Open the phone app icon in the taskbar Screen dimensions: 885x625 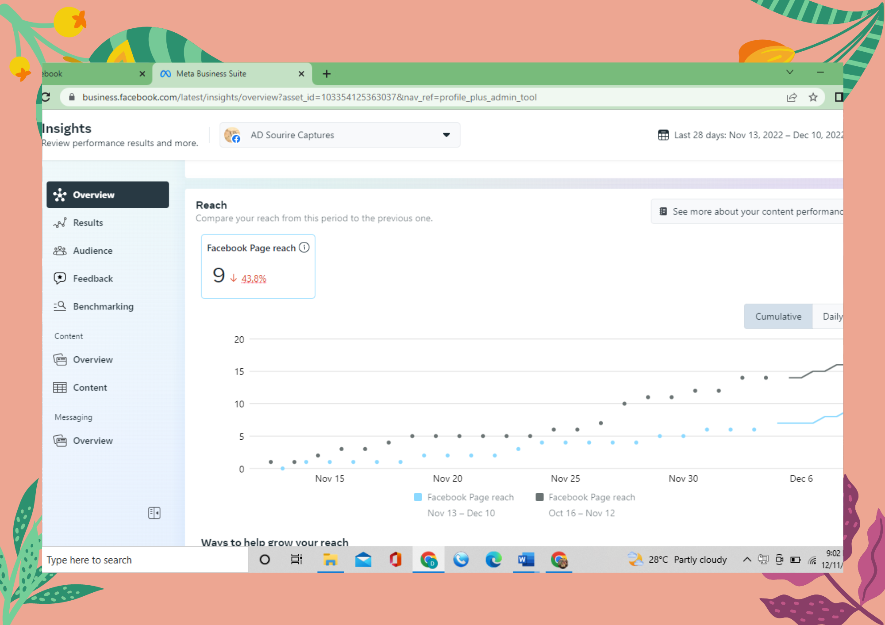(461, 560)
